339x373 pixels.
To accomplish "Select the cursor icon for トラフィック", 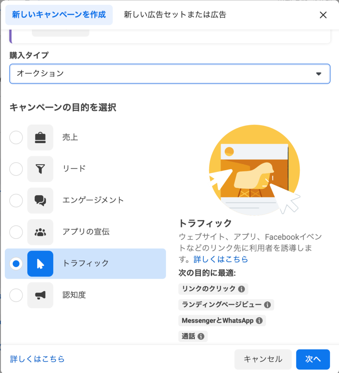I will click(x=40, y=263).
